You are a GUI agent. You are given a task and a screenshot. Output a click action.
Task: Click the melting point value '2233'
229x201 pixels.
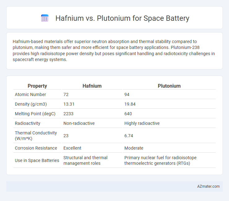coord(68,114)
